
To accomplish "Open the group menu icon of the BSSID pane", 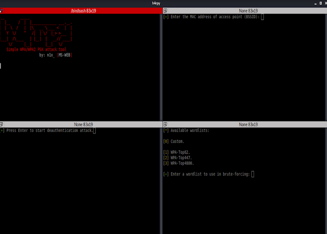I will coord(165,11).
